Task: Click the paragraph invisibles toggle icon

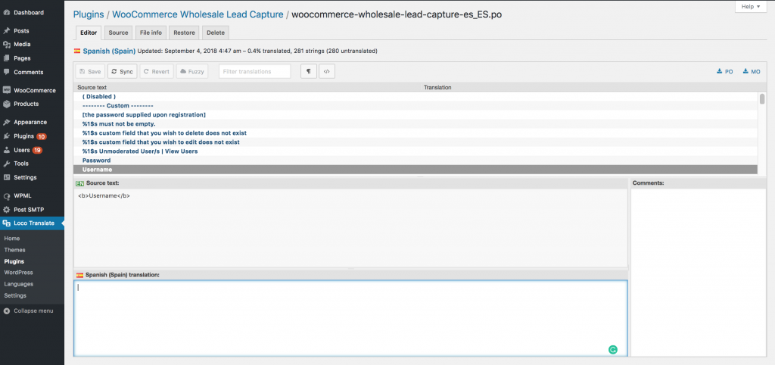Action: 309,71
